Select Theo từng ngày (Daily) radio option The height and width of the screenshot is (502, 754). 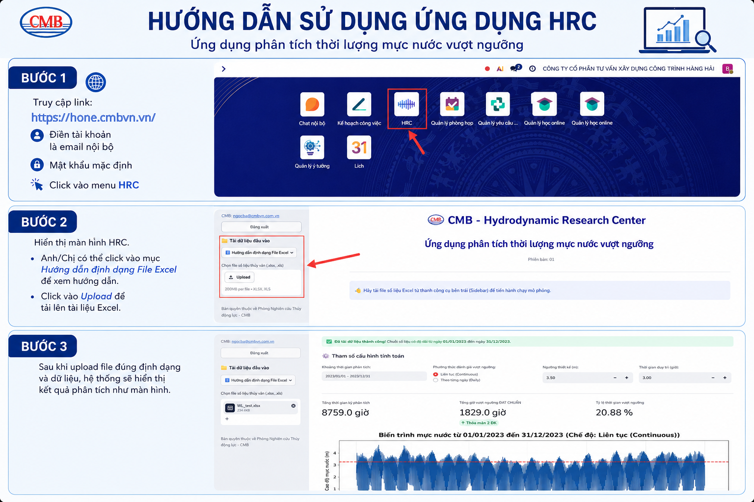(435, 380)
